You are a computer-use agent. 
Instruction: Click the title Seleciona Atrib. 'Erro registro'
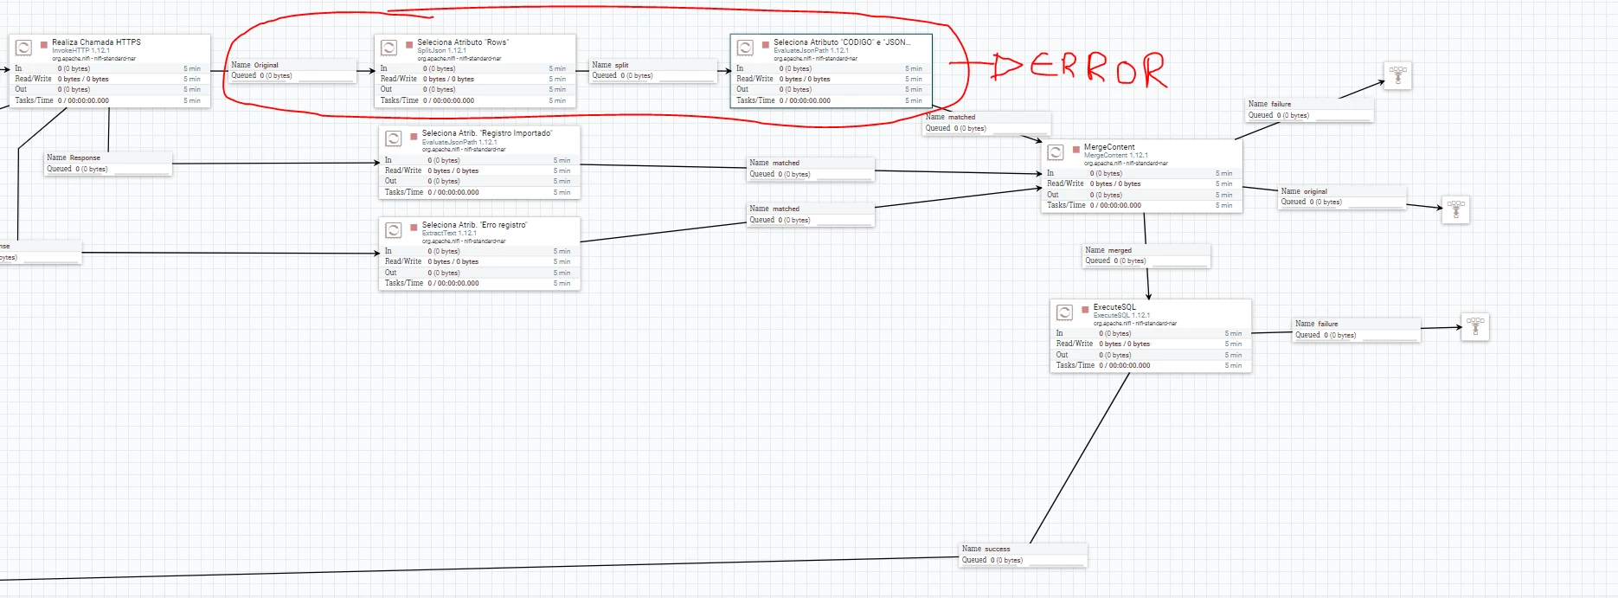(474, 225)
